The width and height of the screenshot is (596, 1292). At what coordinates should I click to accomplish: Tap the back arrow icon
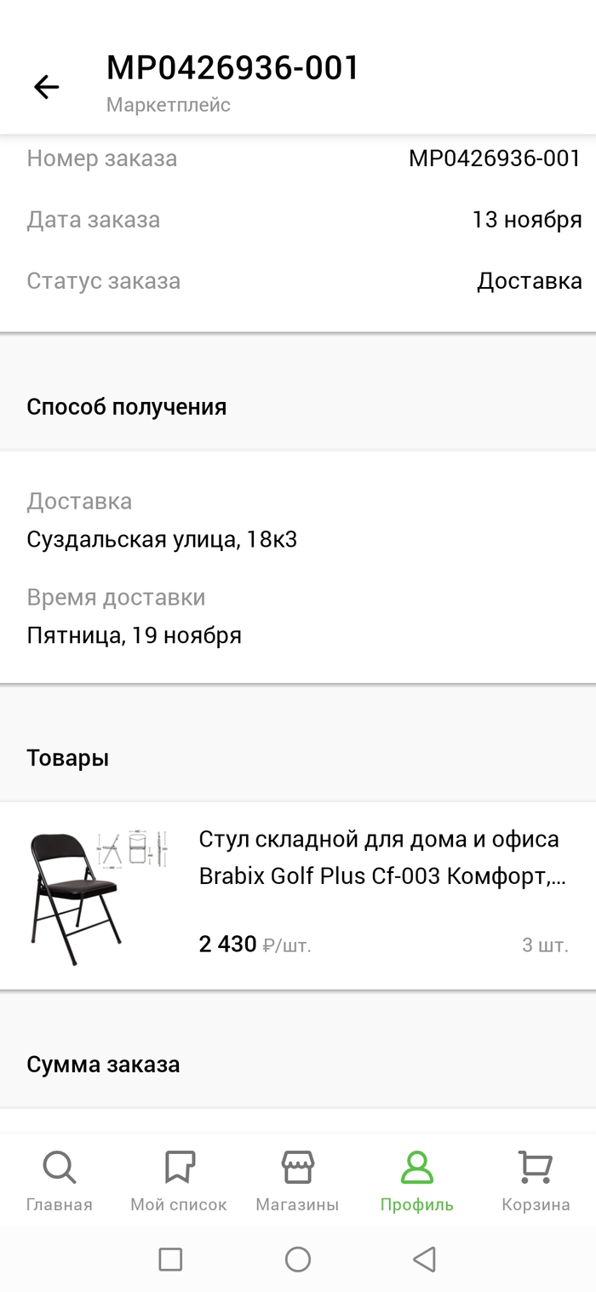46,87
